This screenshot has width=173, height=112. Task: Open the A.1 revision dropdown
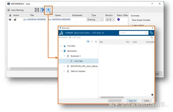point(110,20)
